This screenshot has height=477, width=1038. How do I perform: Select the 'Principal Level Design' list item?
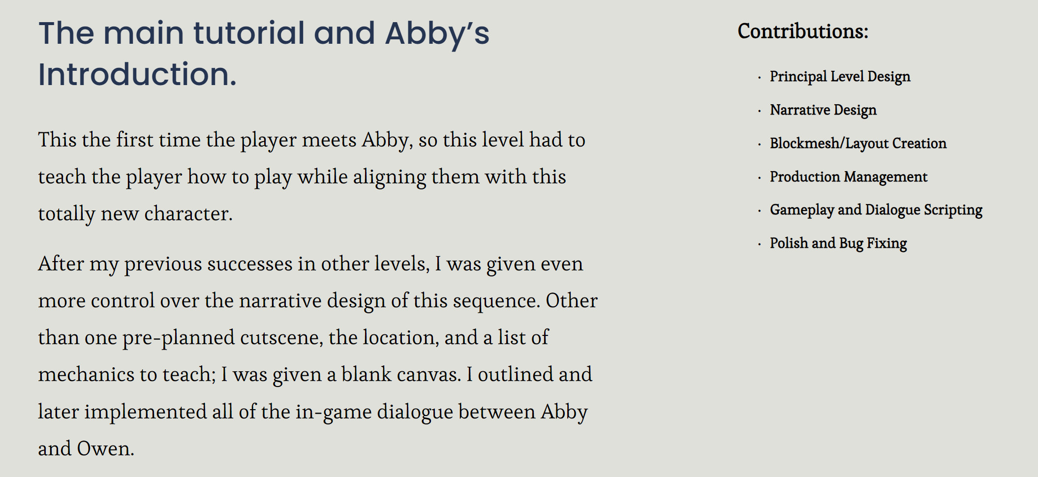point(840,77)
